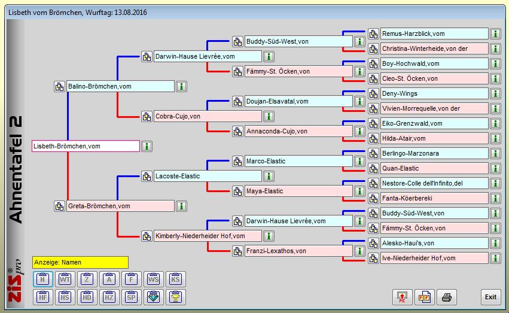The height and width of the screenshot is (313, 509).
Task: Click the diamond icon button
Action: (154, 297)
